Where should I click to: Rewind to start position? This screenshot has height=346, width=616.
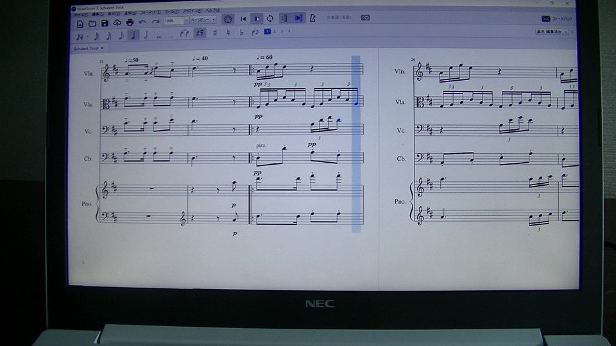243,19
